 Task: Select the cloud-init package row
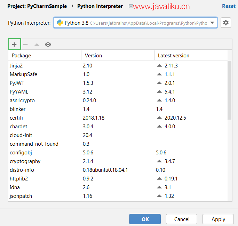point(118,135)
